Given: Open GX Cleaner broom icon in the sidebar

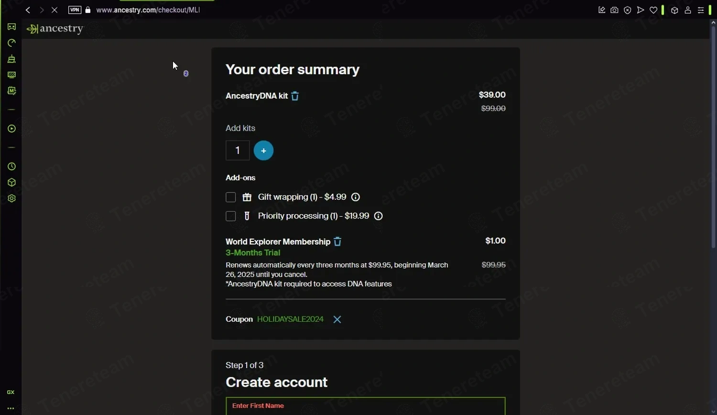Looking at the screenshot, I should tap(11, 59).
